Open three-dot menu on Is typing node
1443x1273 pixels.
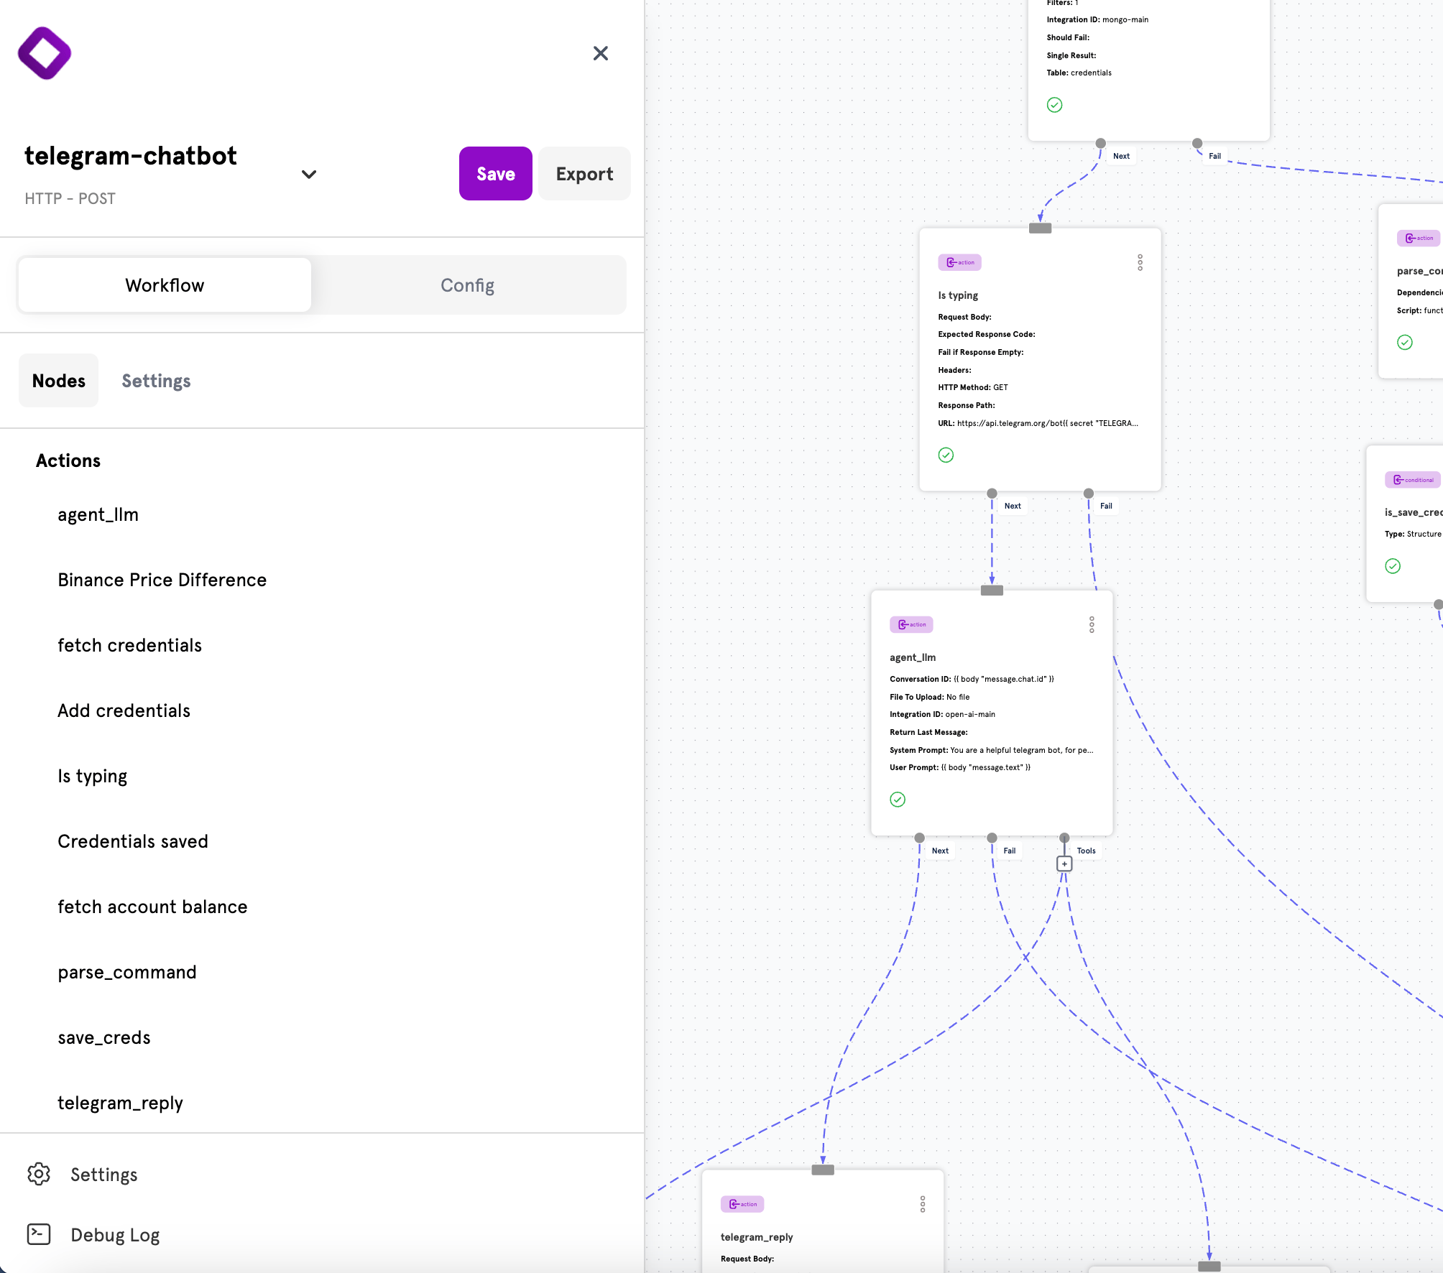click(x=1140, y=263)
